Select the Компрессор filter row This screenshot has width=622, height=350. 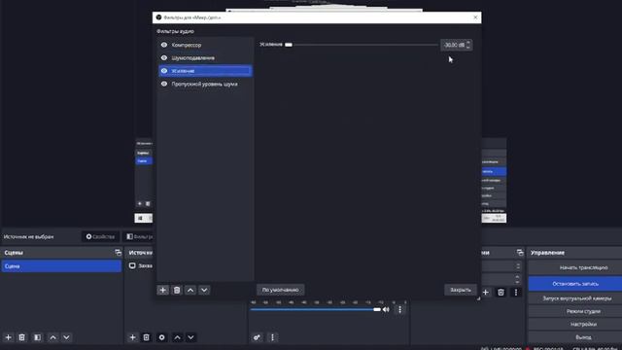click(x=205, y=45)
